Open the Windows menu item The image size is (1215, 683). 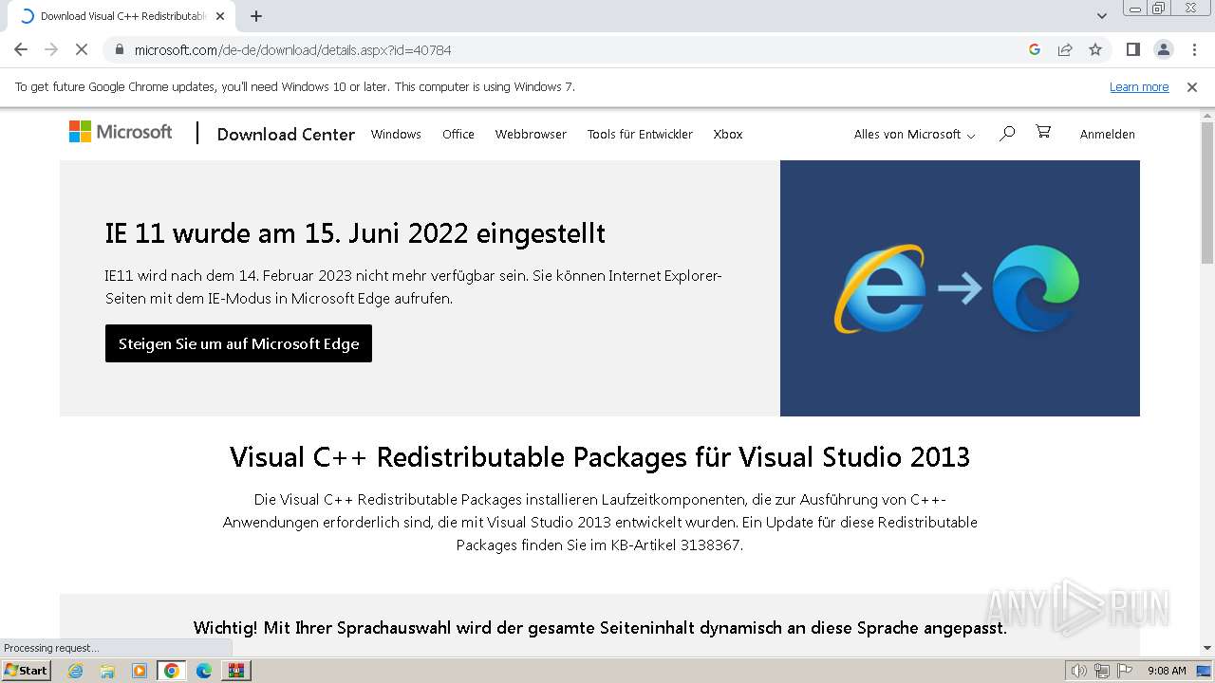point(396,134)
